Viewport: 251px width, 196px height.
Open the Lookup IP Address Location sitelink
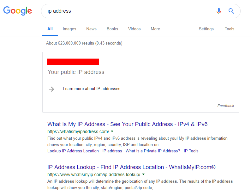click(73, 151)
